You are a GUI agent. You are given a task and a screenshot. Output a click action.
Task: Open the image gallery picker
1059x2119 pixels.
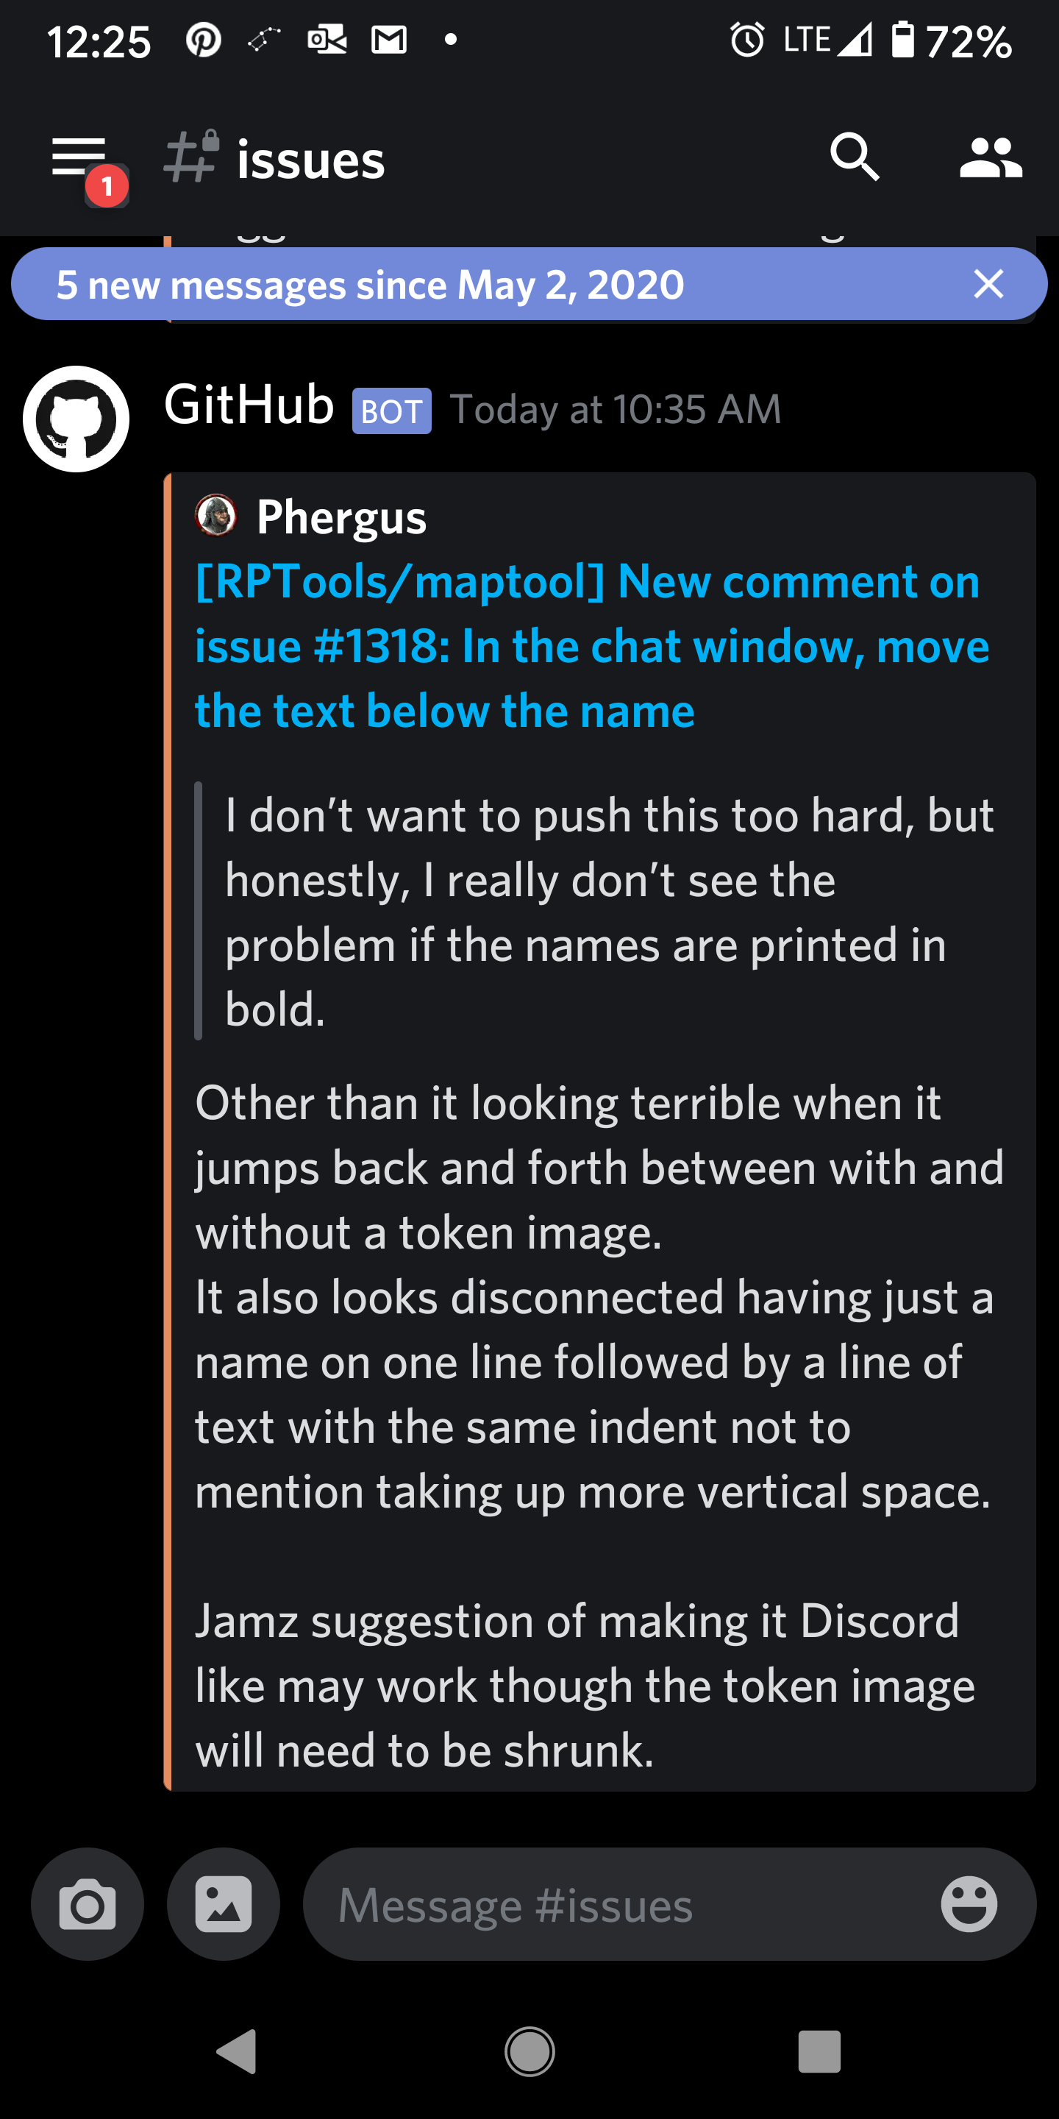(x=223, y=1904)
